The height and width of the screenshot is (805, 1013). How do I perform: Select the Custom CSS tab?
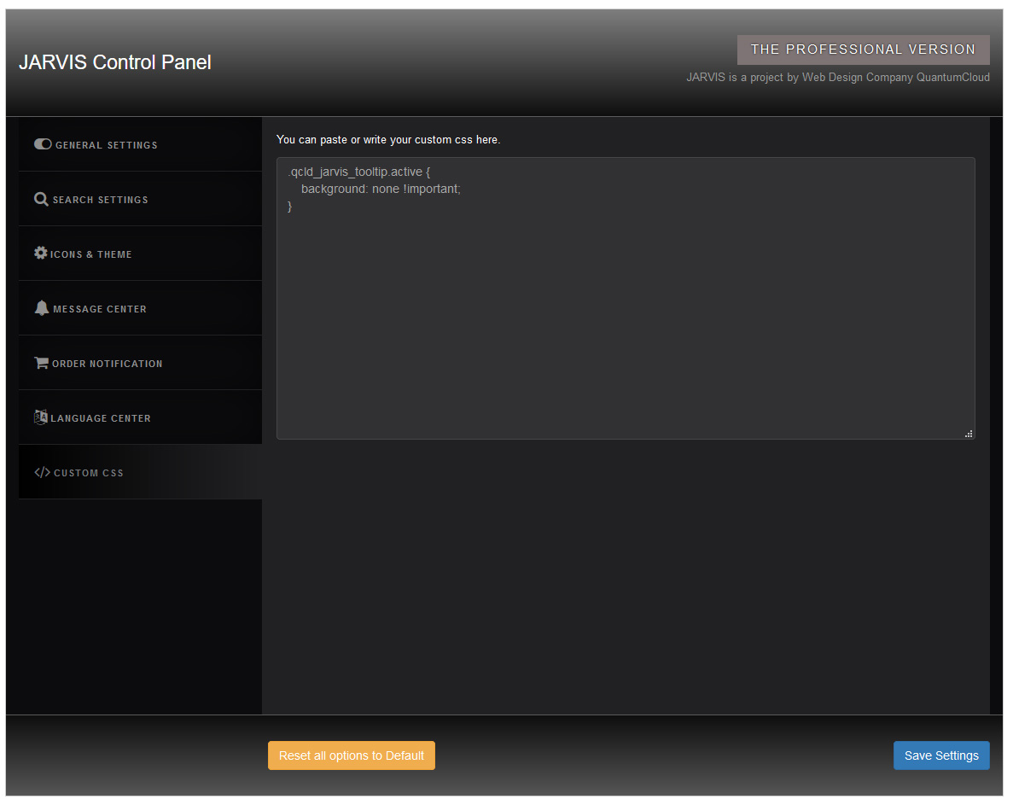coord(140,472)
